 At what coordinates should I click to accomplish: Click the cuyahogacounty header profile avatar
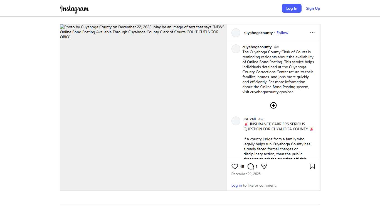tap(236, 33)
